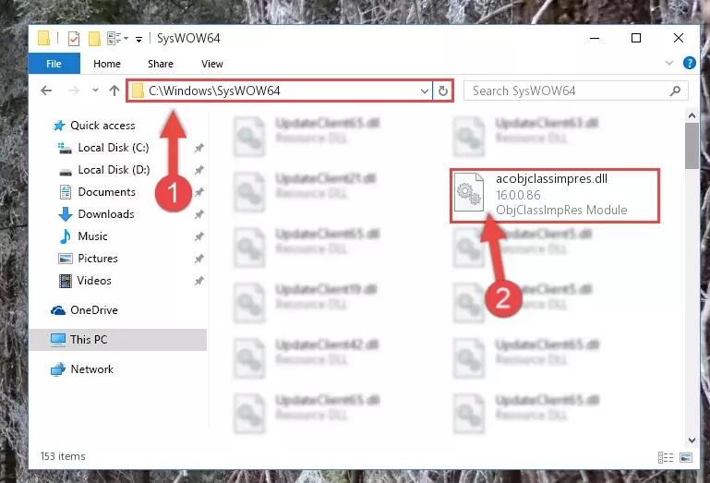Customize Quick Access Toolbar dropdown
The width and height of the screenshot is (710, 483).
tap(138, 40)
